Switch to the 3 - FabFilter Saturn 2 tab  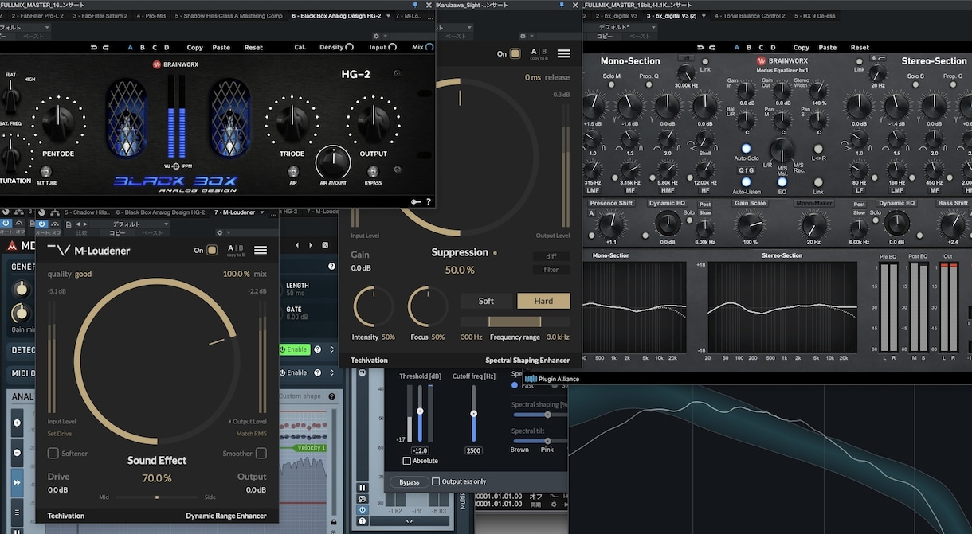[x=102, y=16]
